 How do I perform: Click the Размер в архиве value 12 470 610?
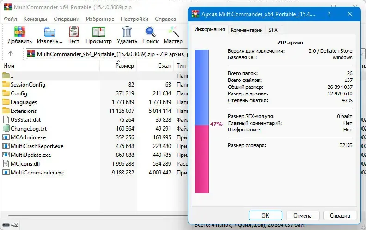point(340,93)
